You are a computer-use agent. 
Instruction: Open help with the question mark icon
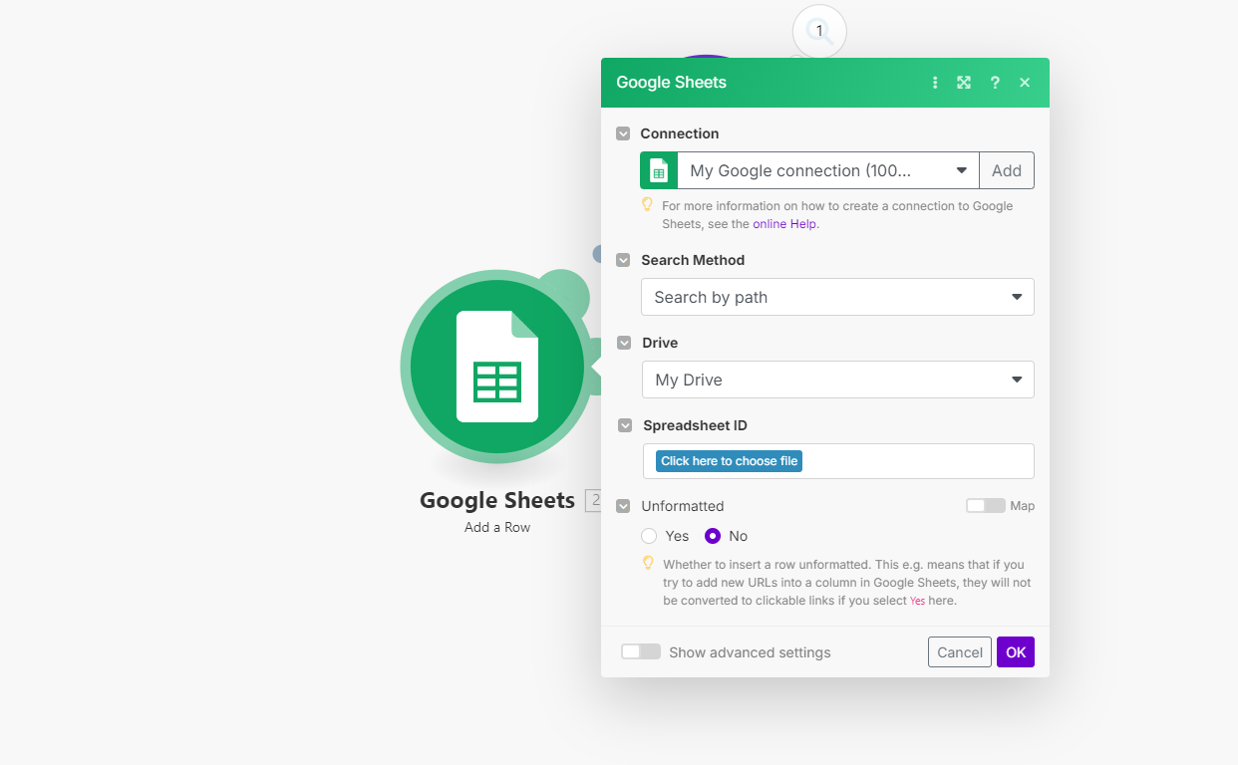(x=995, y=83)
